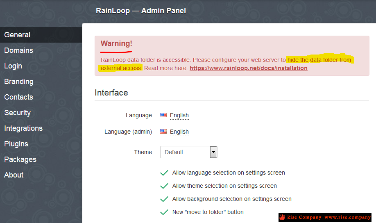The height and width of the screenshot is (223, 376).
Task: Follow the rainloop.net installation docs link
Action: [249, 68]
